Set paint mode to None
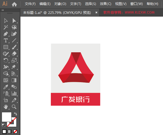The height and width of the screenshot is (135, 163). (x=15, y=131)
